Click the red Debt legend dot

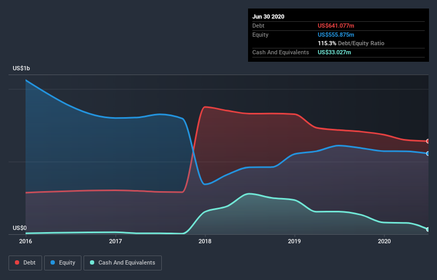click(17, 262)
